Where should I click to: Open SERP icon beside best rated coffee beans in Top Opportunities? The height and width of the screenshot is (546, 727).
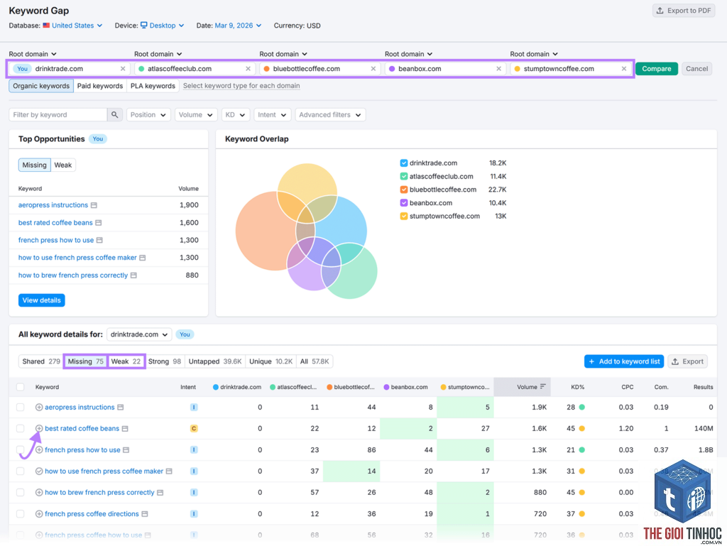pyautogui.click(x=98, y=223)
